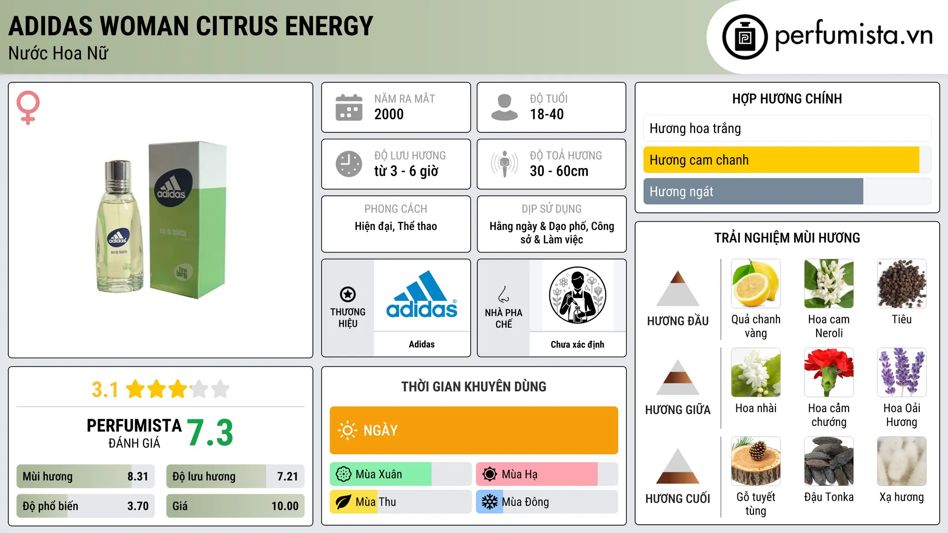Image resolution: width=948 pixels, height=533 pixels.
Task: Click the sun icon for Mùa Hạ
Action: coord(490,474)
